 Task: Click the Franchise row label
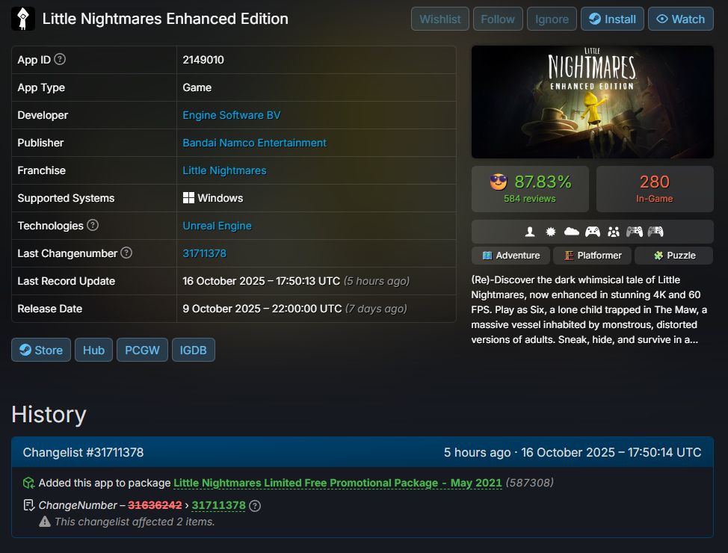point(41,170)
